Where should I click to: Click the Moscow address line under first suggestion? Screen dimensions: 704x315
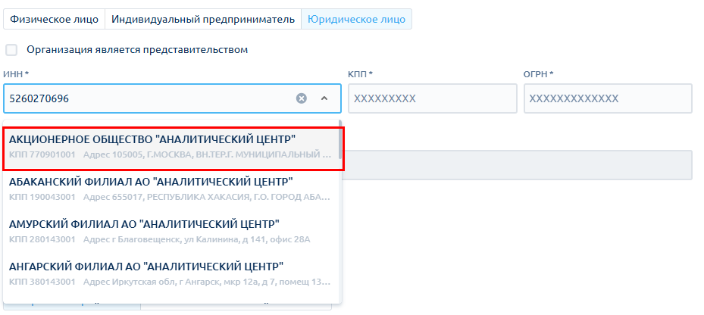[x=206, y=155]
